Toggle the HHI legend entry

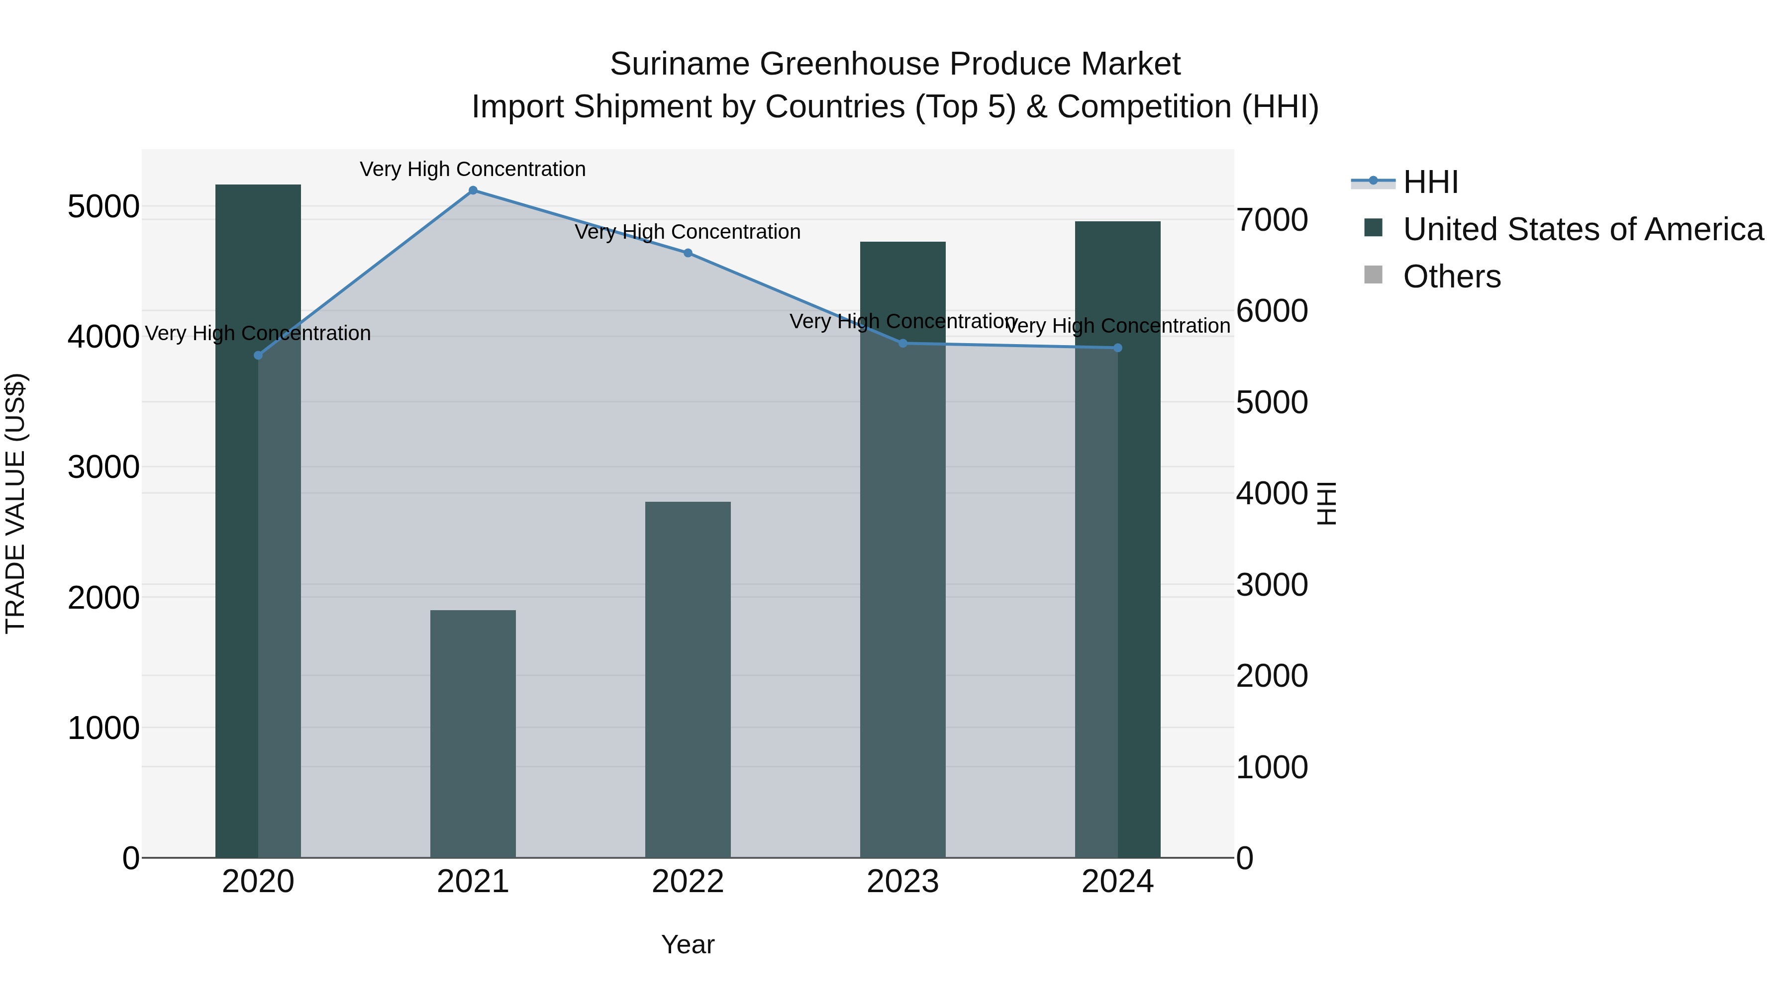tap(1404, 182)
